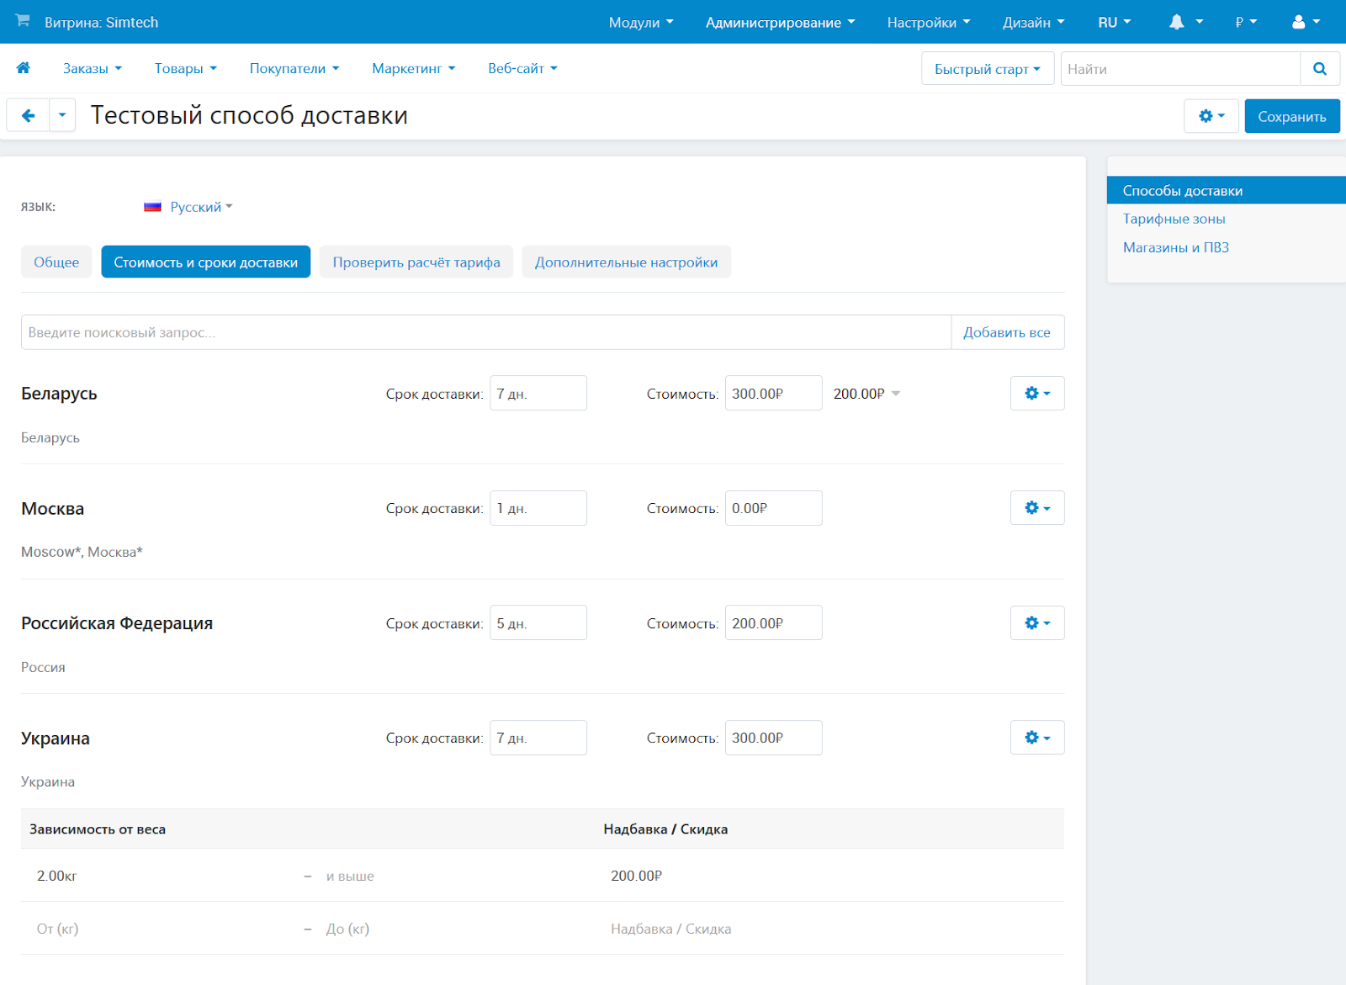Open the notifications bell menu
The image size is (1346, 985).
[1185, 23]
